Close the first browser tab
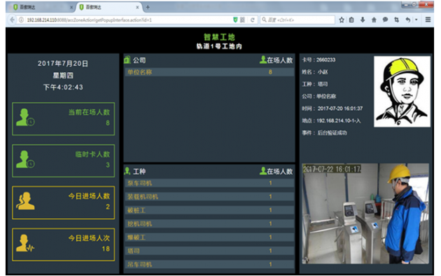Viewport: 441px width, 276px height. click(71, 7)
